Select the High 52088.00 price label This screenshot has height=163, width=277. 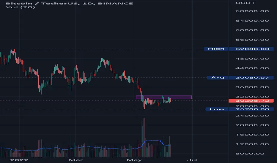click(x=239, y=49)
